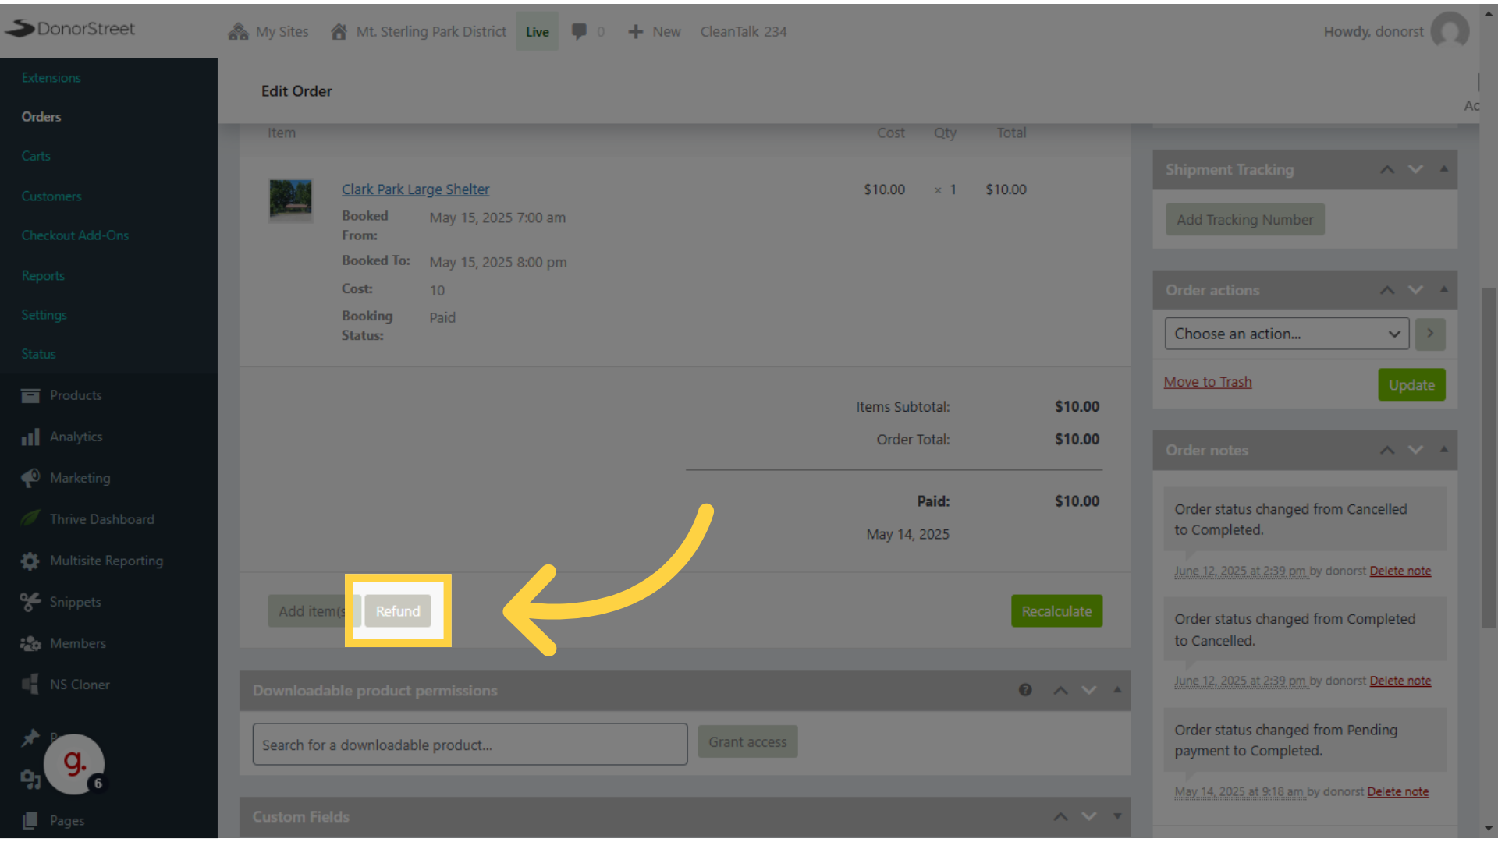Move Order notes panel down
1498x842 pixels.
pyautogui.click(x=1415, y=450)
